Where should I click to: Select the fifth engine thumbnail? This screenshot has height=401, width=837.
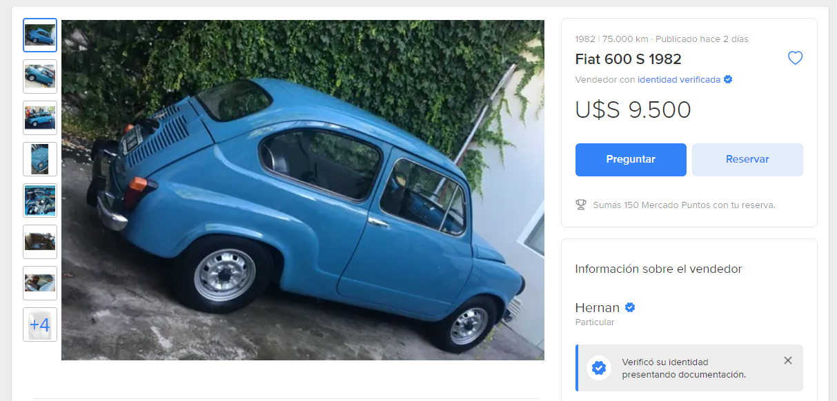click(x=40, y=200)
